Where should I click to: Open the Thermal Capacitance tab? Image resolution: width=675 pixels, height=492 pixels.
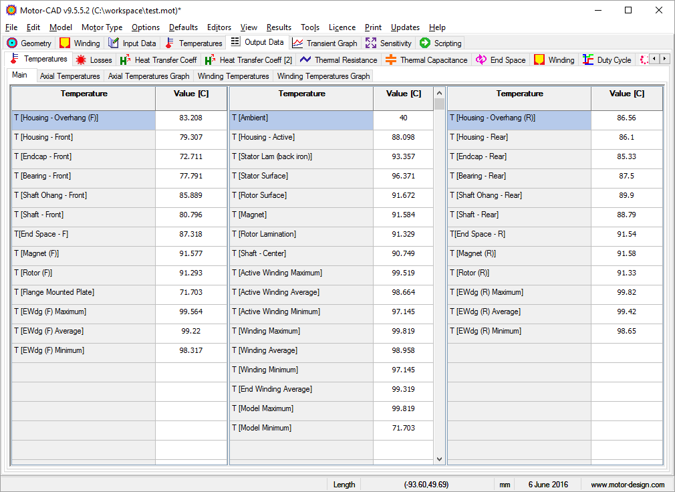pyautogui.click(x=426, y=59)
